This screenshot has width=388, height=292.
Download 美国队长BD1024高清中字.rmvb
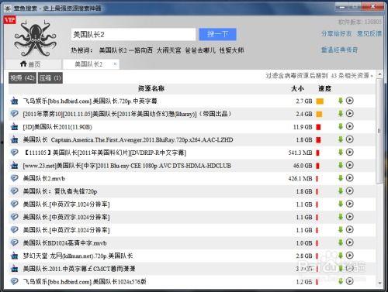pyautogui.click(x=341, y=242)
